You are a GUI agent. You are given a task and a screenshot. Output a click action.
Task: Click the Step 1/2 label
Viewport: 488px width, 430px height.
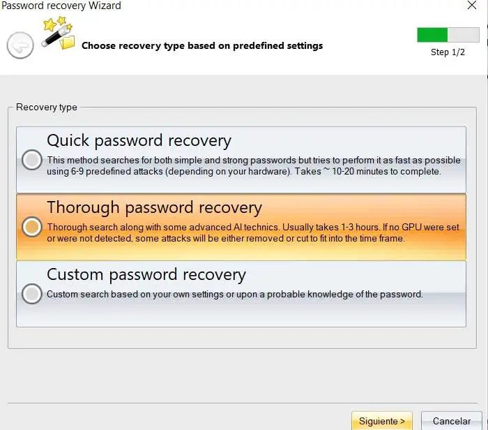pos(448,52)
